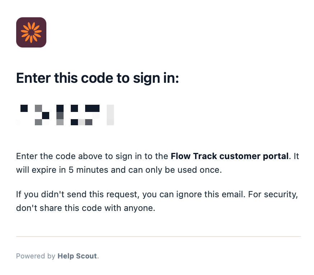Click the wide black block in the blurred code
Viewport: 314px width, 275px height.
[x=92, y=108]
